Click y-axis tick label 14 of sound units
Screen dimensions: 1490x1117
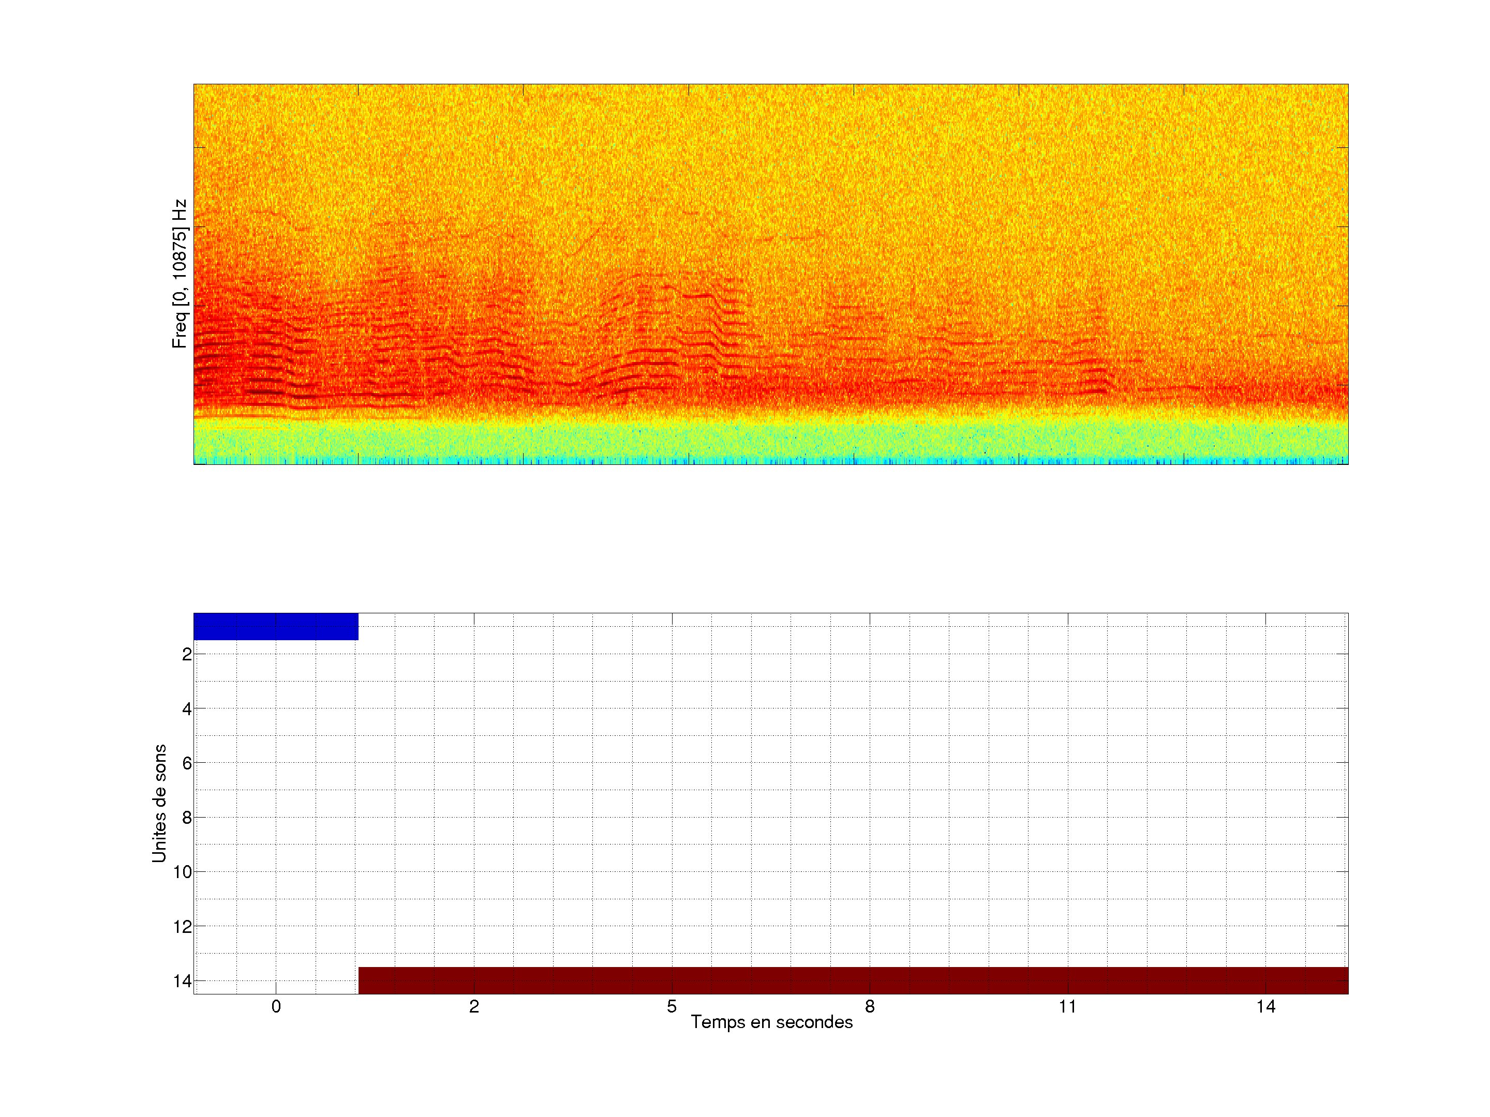click(x=183, y=981)
